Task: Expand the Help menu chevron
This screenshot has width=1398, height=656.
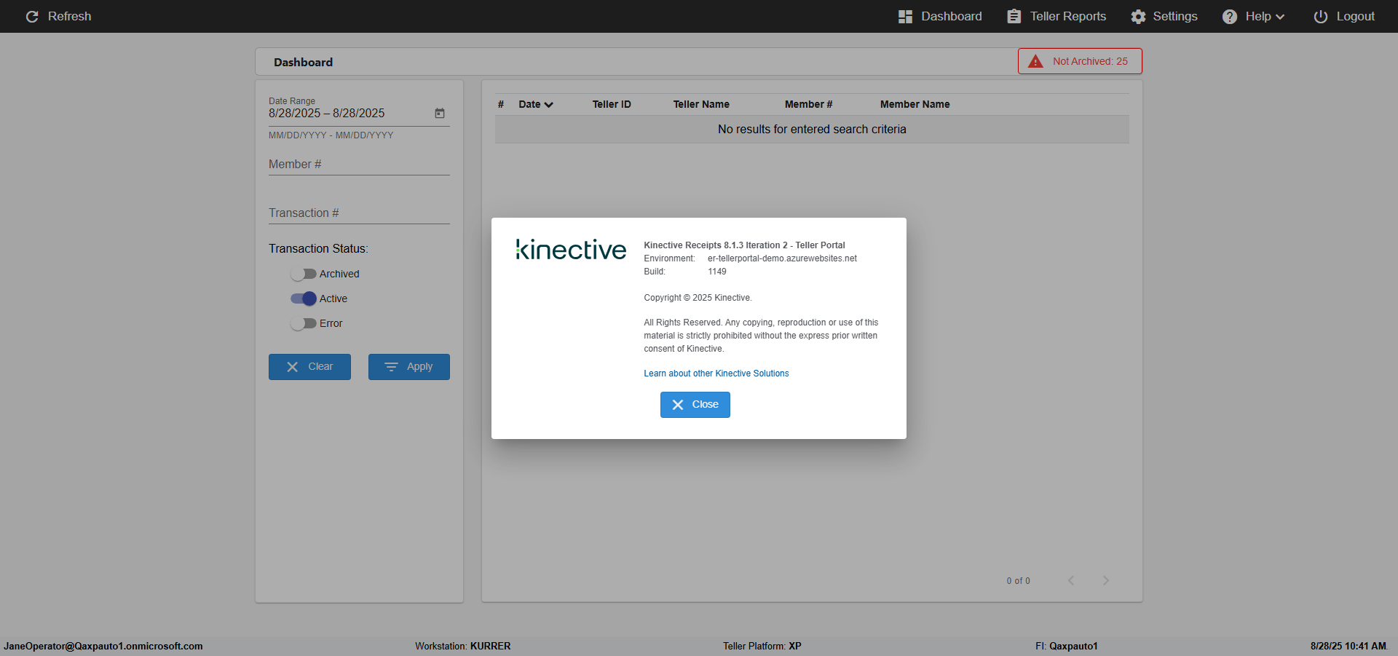Action: [1280, 17]
